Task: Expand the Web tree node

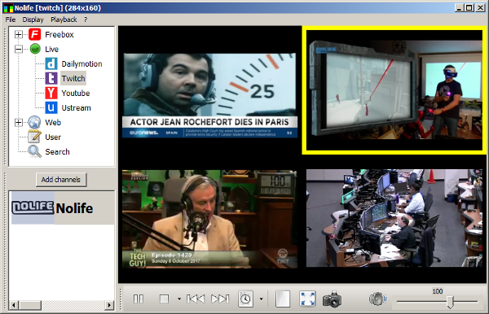Action: 19,123
